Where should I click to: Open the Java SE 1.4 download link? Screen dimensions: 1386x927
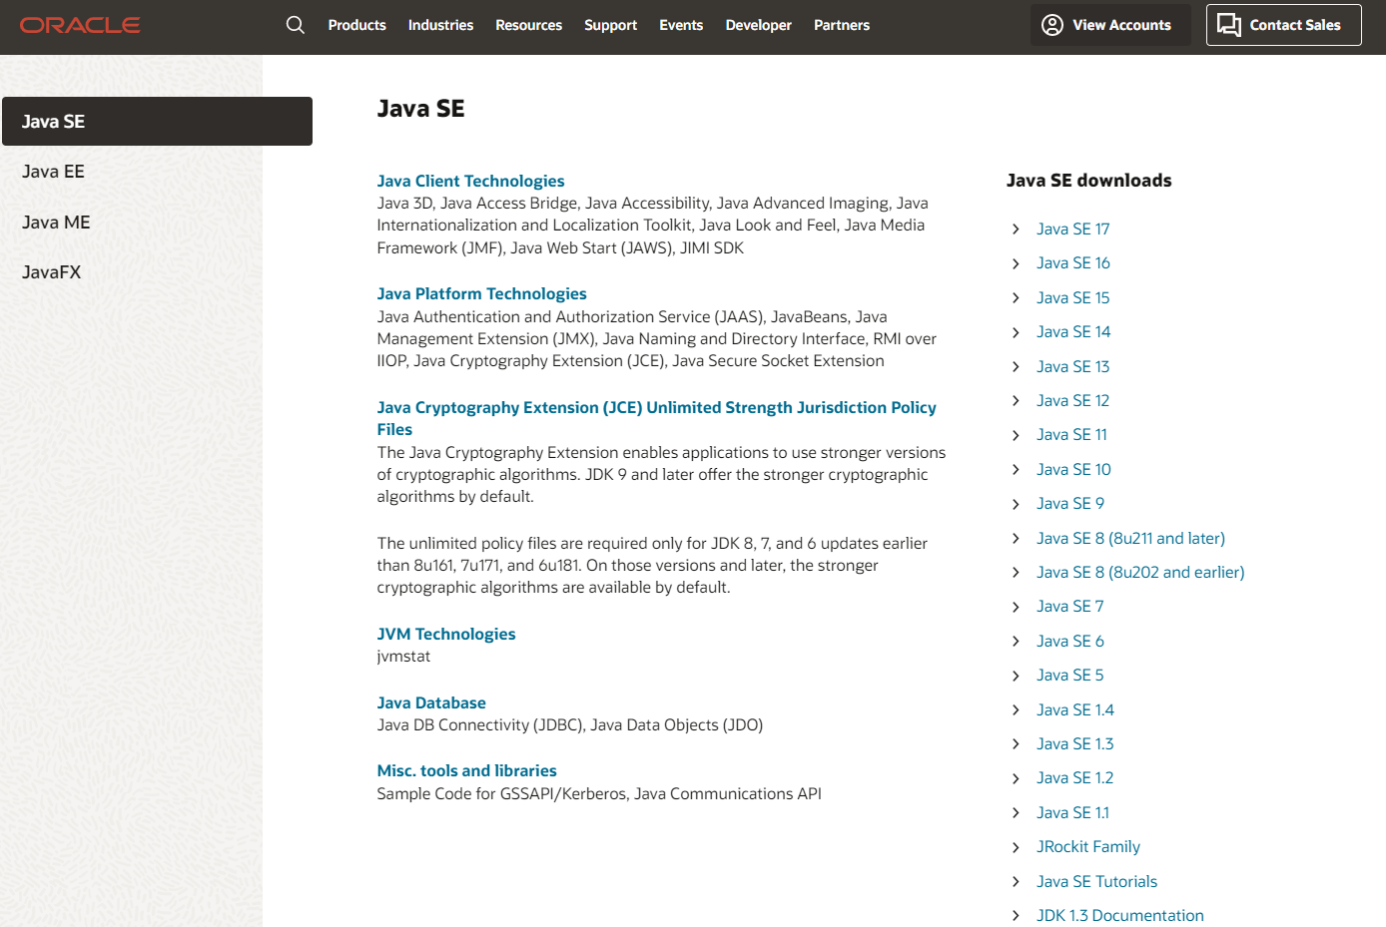tap(1074, 710)
